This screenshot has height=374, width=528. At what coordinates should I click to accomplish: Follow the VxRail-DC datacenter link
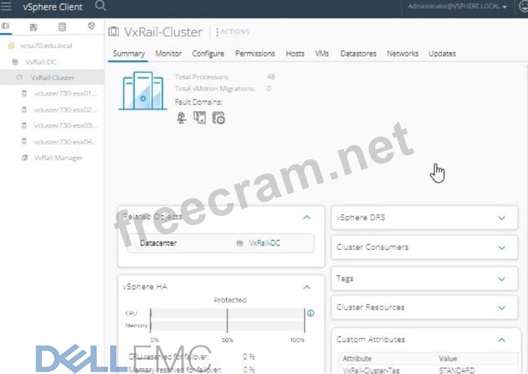264,243
